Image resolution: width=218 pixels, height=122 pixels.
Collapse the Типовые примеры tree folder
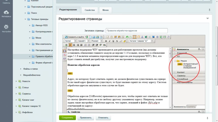[x=25, y=19]
